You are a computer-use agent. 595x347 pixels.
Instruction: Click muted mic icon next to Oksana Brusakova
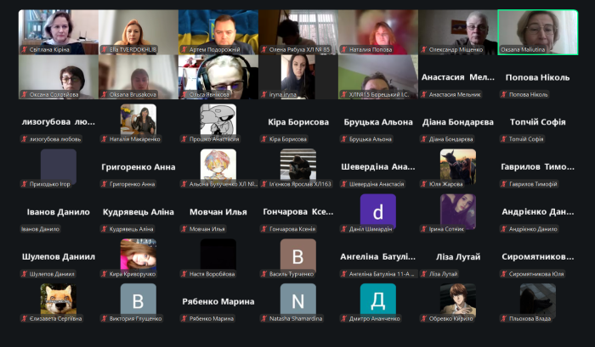[x=104, y=94]
